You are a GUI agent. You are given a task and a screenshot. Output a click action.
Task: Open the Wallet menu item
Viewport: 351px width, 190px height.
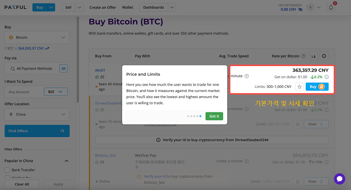click(128, 8)
